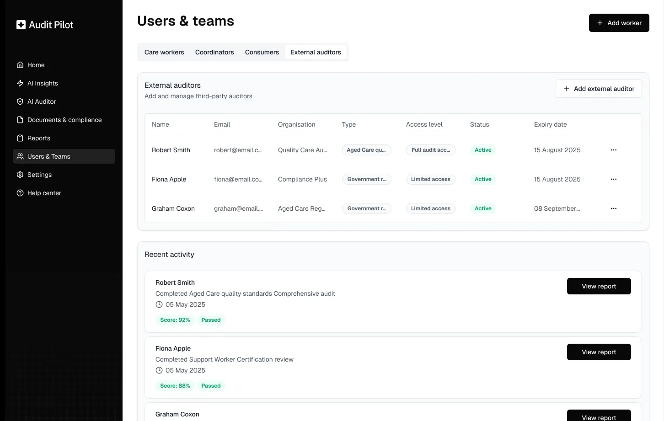
Task: View report for Graham Coxon's activity
Action: pos(599,416)
